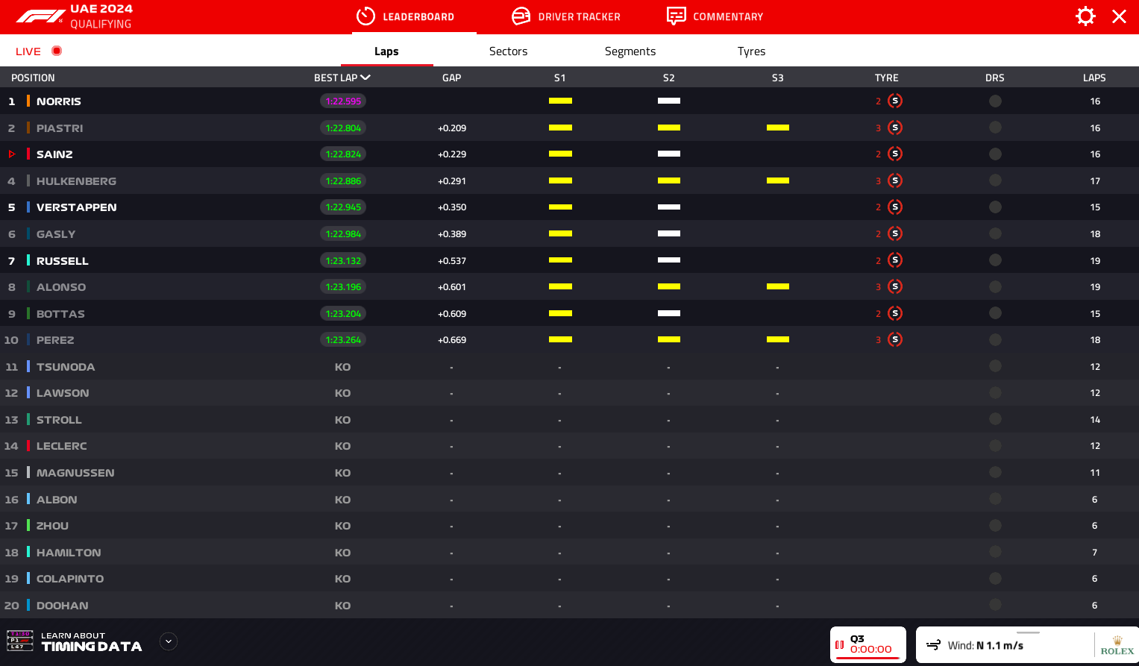Click Piastri's best lap 1:22.804
Viewport: 1139px width, 666px height.
pos(343,128)
